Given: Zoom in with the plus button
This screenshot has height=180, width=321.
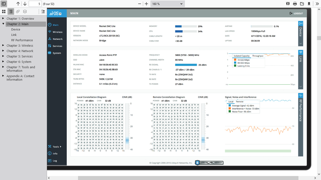Looking at the screenshot, I should tap(146, 4).
